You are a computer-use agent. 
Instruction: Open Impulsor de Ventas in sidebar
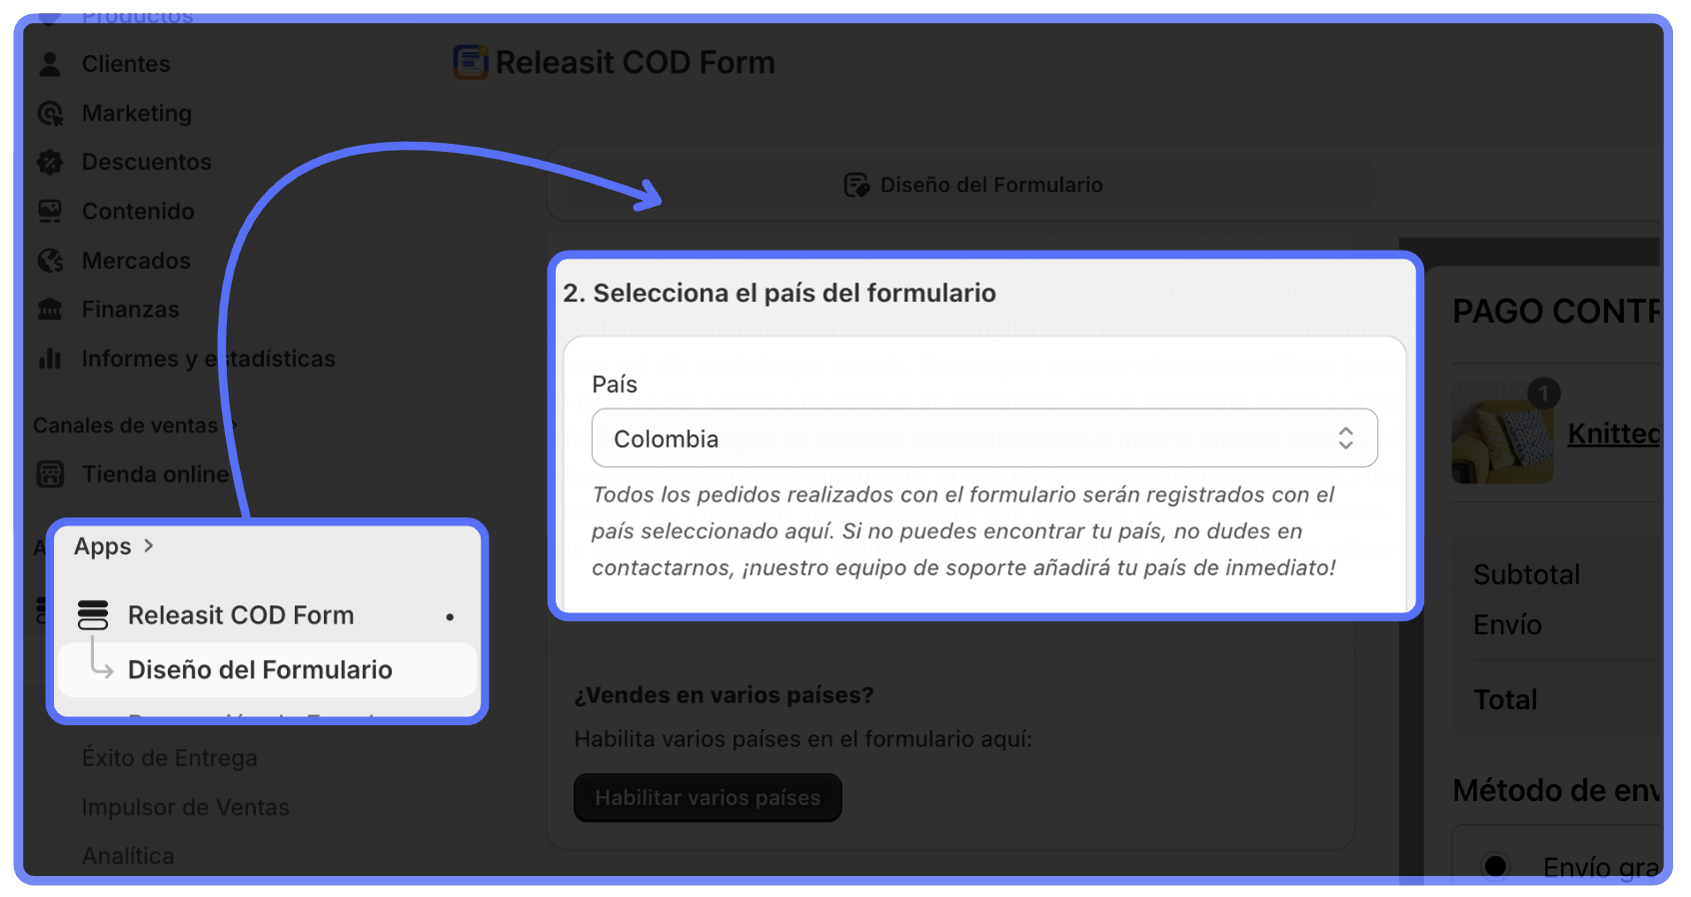click(185, 807)
